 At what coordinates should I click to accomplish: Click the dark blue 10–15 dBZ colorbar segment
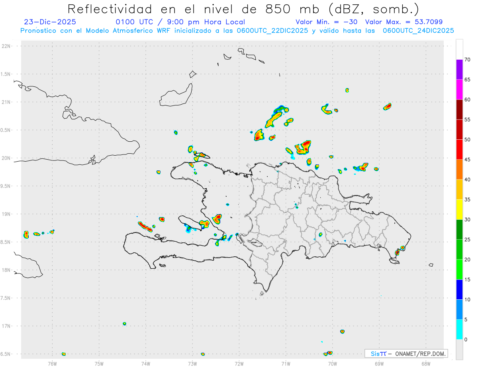click(x=459, y=289)
